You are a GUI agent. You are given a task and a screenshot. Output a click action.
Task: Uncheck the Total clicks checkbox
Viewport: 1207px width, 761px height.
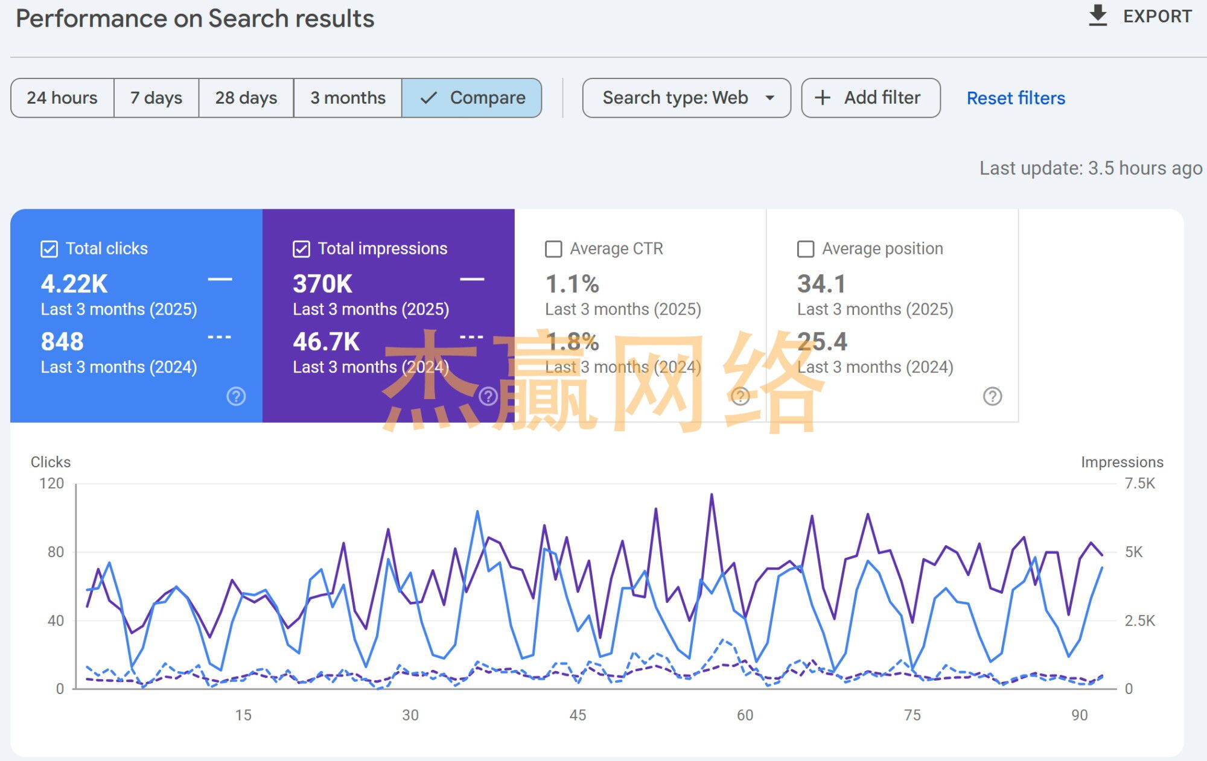(x=49, y=249)
